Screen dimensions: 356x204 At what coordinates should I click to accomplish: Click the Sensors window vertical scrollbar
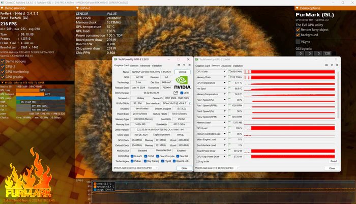coord(338,95)
